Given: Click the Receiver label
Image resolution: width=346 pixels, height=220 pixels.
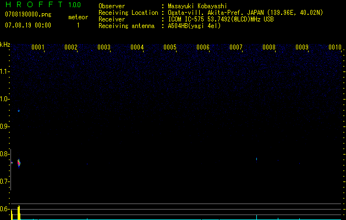Looking at the screenshot, I should pos(112,19).
